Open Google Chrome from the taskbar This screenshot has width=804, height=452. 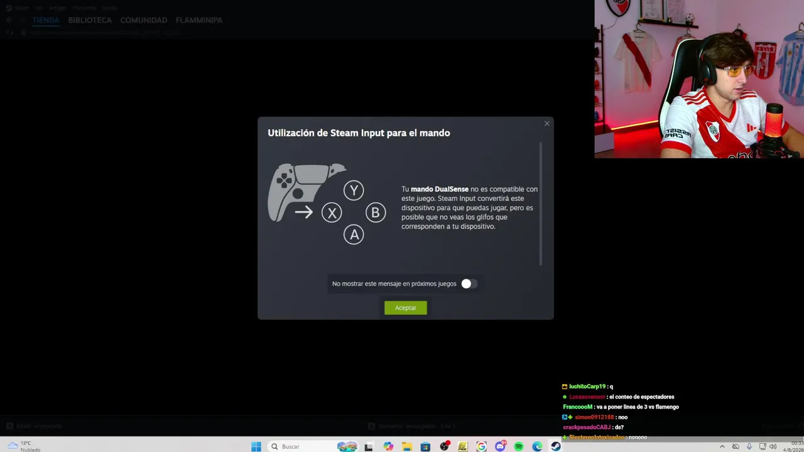(x=481, y=446)
